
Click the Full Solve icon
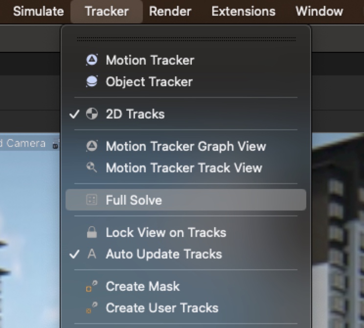[91, 200]
